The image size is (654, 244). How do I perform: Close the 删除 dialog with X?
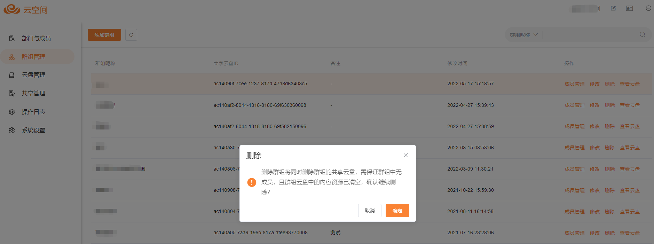(x=405, y=155)
